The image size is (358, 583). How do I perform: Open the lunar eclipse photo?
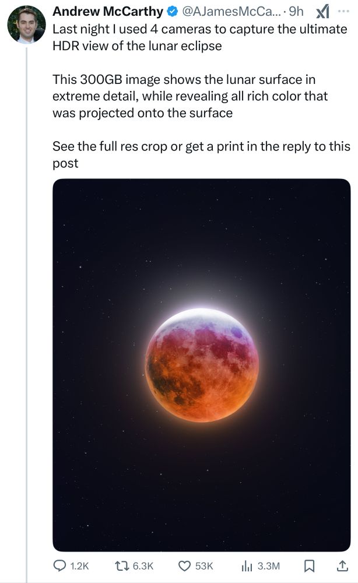201,364
